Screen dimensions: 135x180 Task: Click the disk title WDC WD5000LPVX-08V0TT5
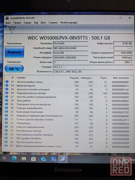(69, 38)
